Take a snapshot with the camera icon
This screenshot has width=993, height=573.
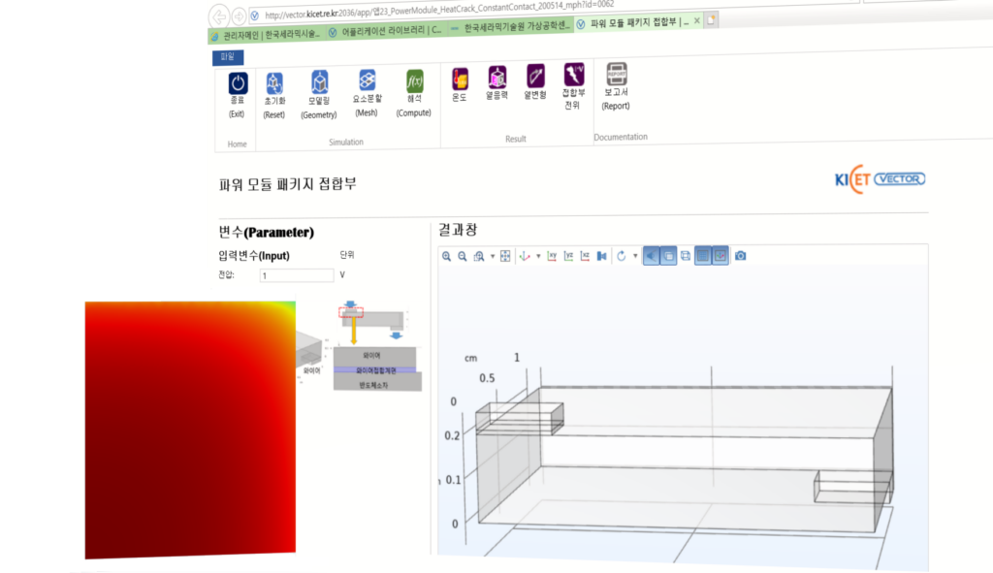(741, 256)
